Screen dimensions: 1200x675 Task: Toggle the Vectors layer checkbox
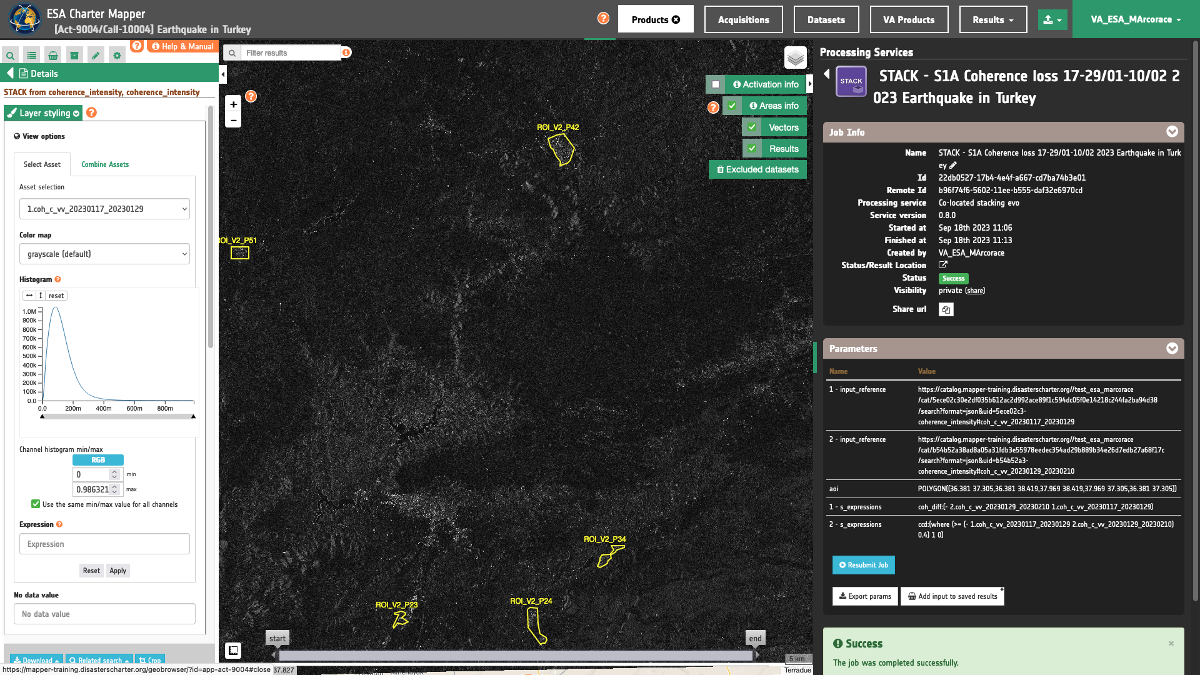click(x=752, y=127)
